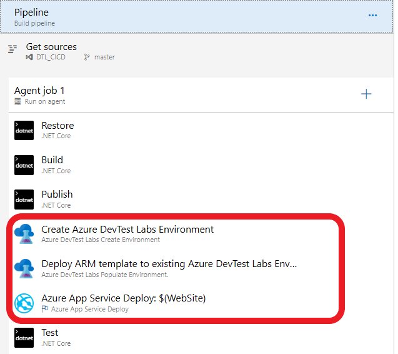This screenshot has width=398, height=354.
Task: Click the Azure DevTest Labs Create Environment subtitle
Action: pyautogui.click(x=101, y=240)
